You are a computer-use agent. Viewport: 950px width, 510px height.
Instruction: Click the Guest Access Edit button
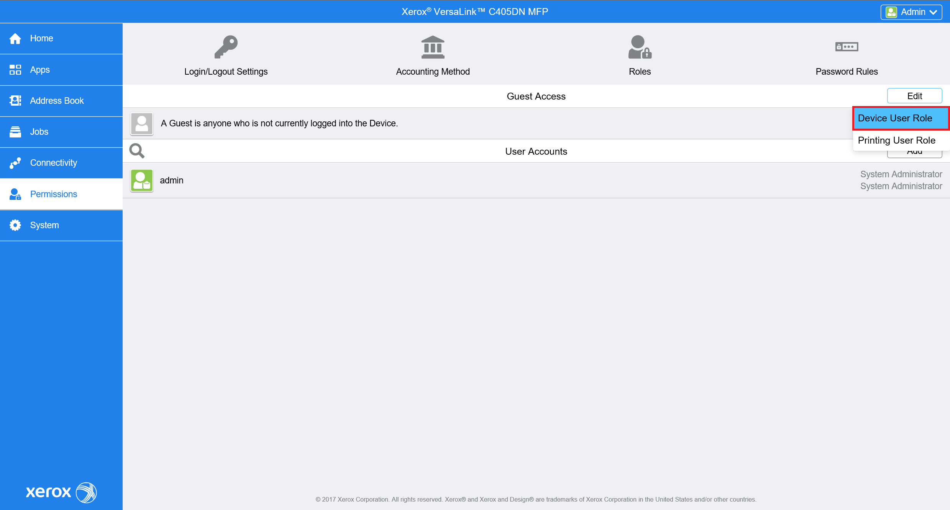[914, 96]
